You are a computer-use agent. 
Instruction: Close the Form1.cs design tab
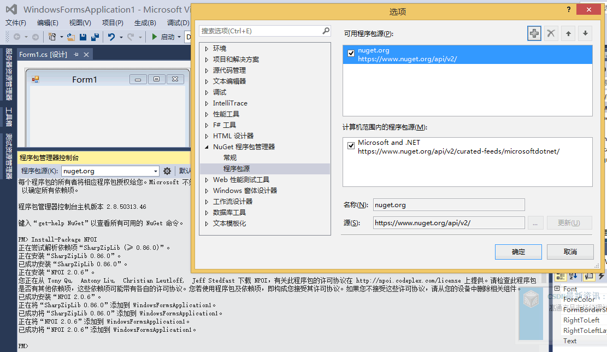[86, 55]
